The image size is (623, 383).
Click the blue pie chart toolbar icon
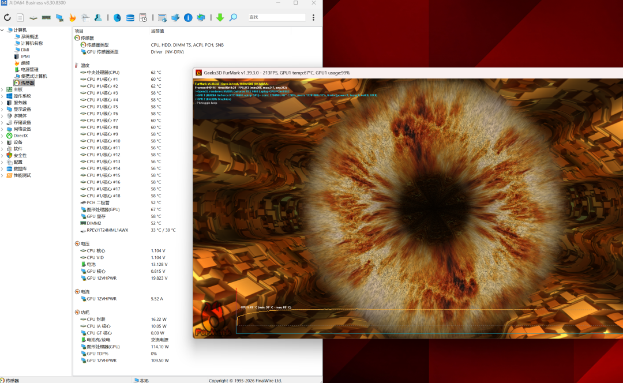click(x=117, y=17)
